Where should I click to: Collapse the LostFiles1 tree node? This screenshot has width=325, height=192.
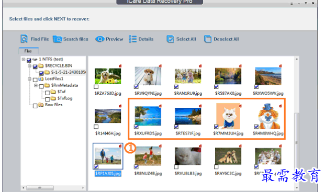pyautogui.click(x=30, y=79)
